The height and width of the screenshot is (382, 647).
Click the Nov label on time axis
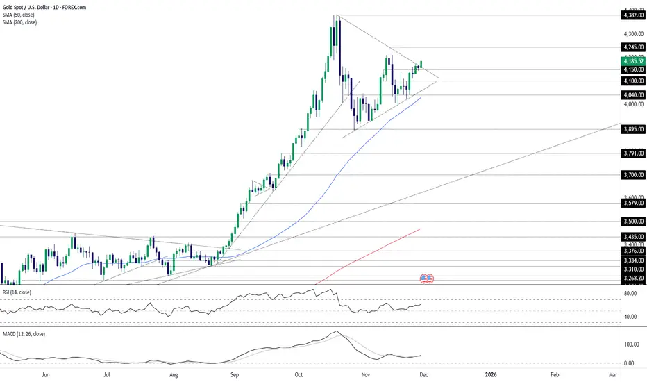click(365, 374)
